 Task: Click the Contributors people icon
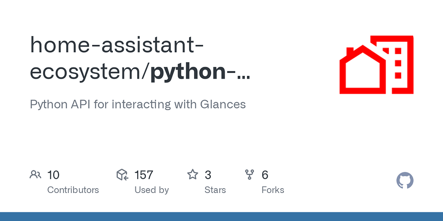pyautogui.click(x=35, y=174)
